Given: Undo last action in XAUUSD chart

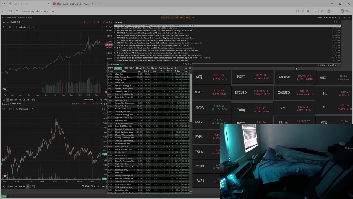Looking at the screenshot, I should pyautogui.click(x=32, y=27).
